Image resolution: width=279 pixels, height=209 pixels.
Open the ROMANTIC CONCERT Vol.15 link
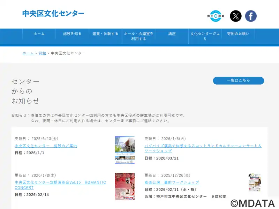pyautogui.click(x=60, y=185)
